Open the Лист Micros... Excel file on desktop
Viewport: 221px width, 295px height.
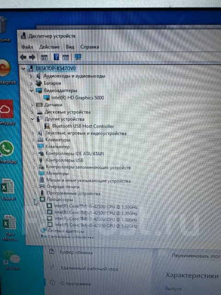click(x=10, y=228)
